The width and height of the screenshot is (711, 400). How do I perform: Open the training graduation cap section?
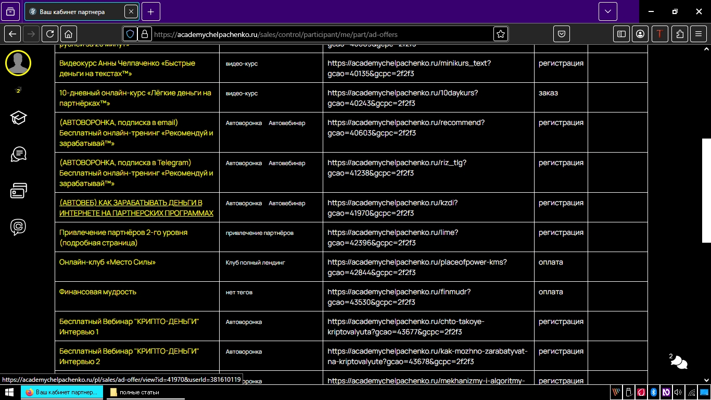point(18,118)
